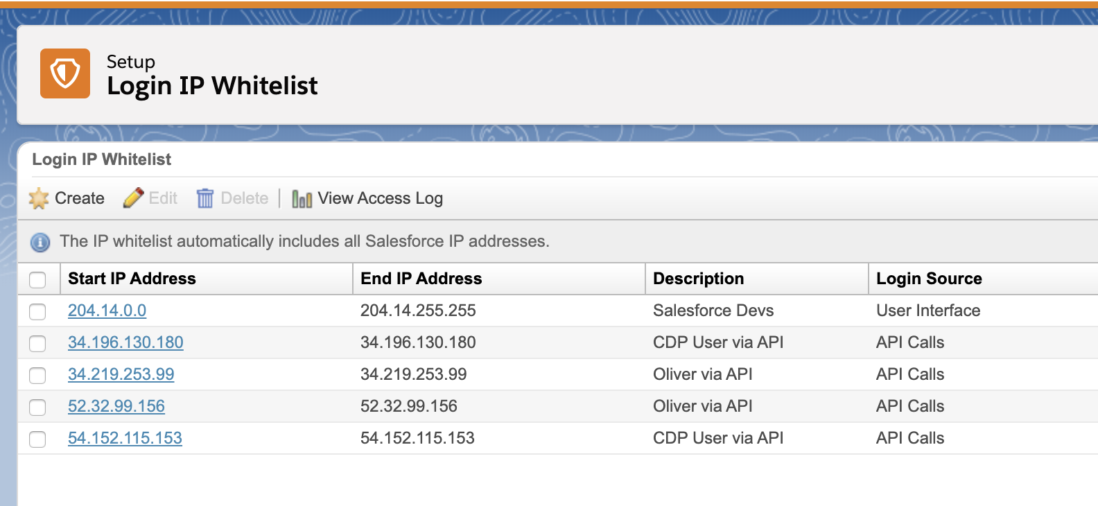Click Oliver via API in 52.32.99.156 row

[703, 406]
